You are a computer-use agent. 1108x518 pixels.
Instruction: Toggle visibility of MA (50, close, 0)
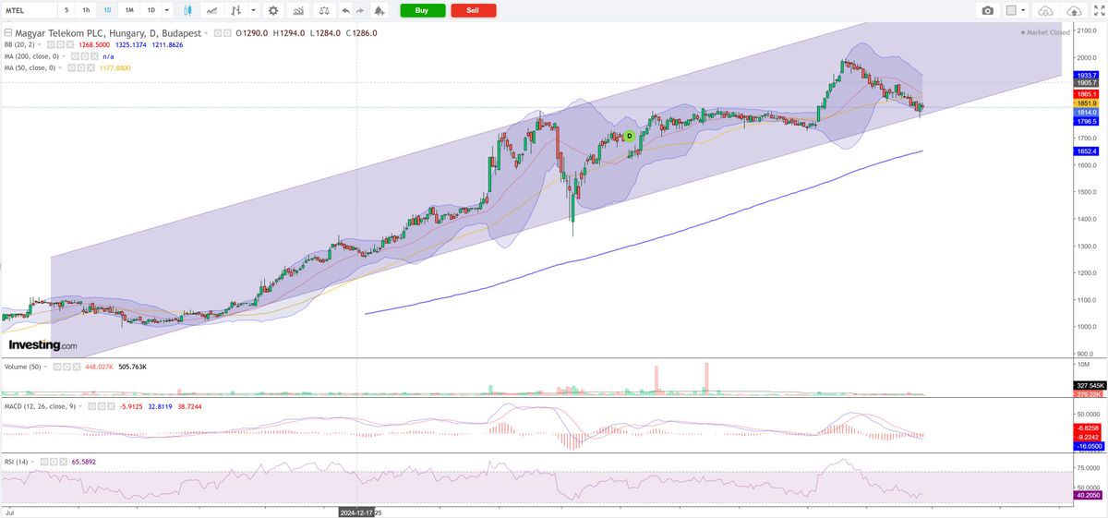[71, 67]
